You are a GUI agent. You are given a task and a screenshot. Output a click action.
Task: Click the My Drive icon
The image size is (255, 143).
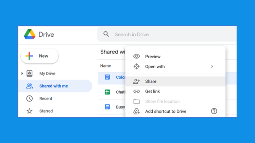coord(30,74)
